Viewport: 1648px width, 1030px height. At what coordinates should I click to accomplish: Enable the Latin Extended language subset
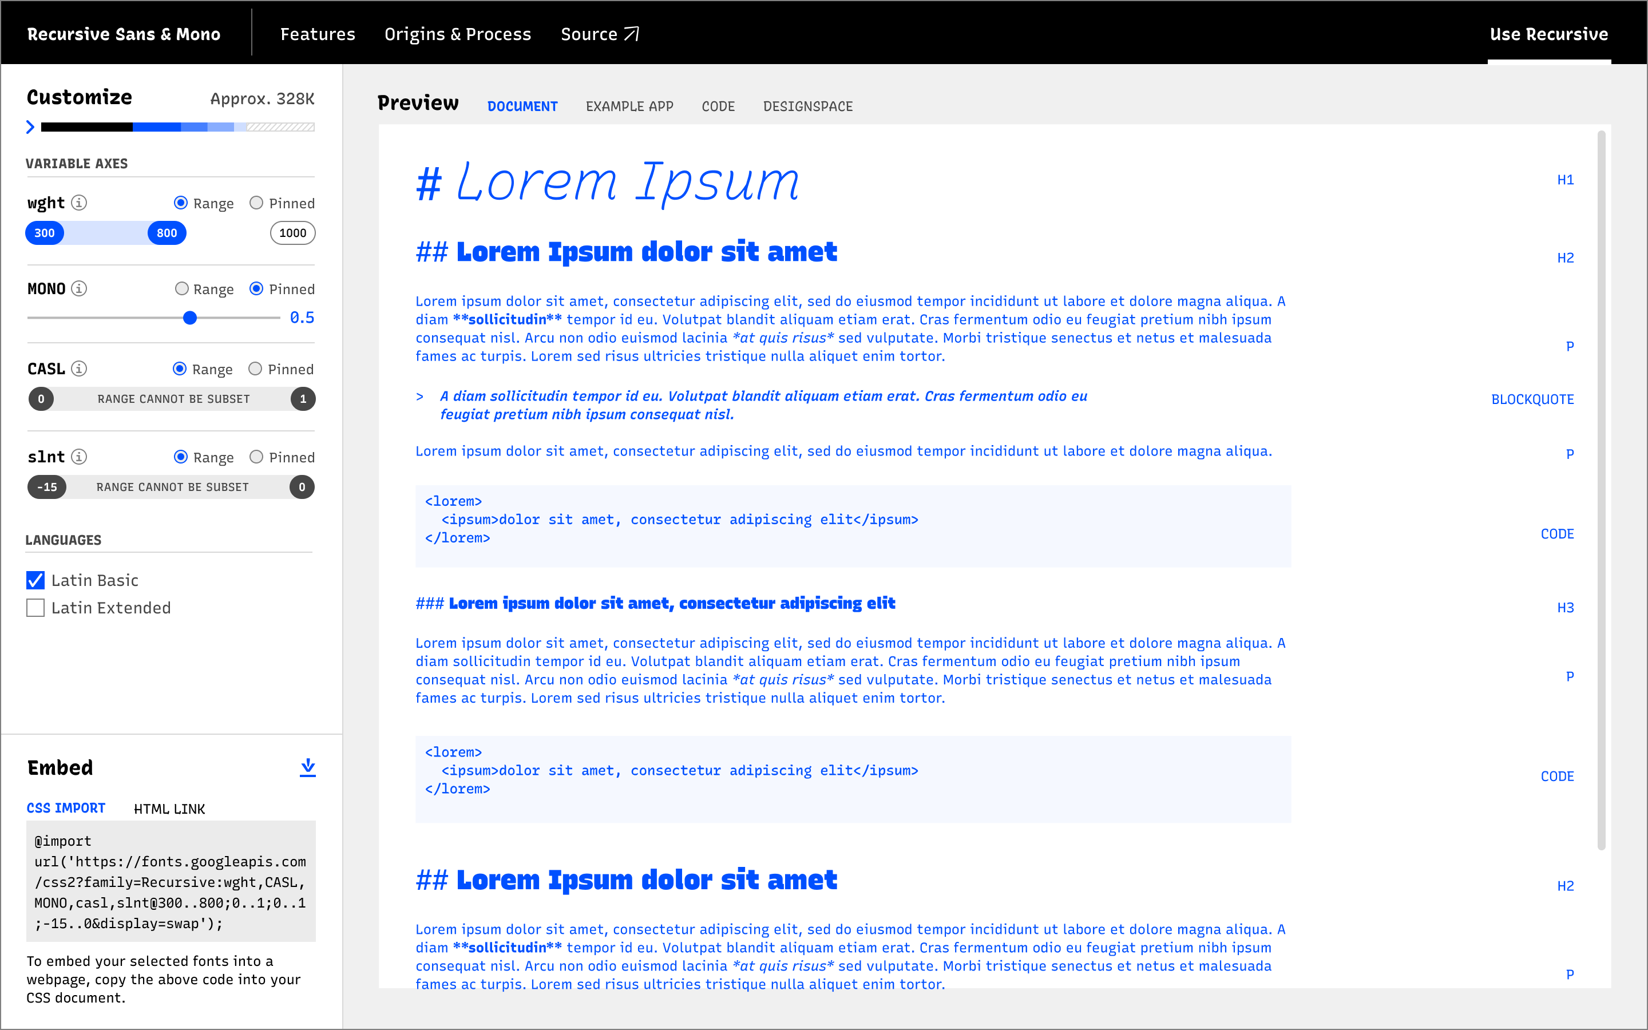click(35, 607)
